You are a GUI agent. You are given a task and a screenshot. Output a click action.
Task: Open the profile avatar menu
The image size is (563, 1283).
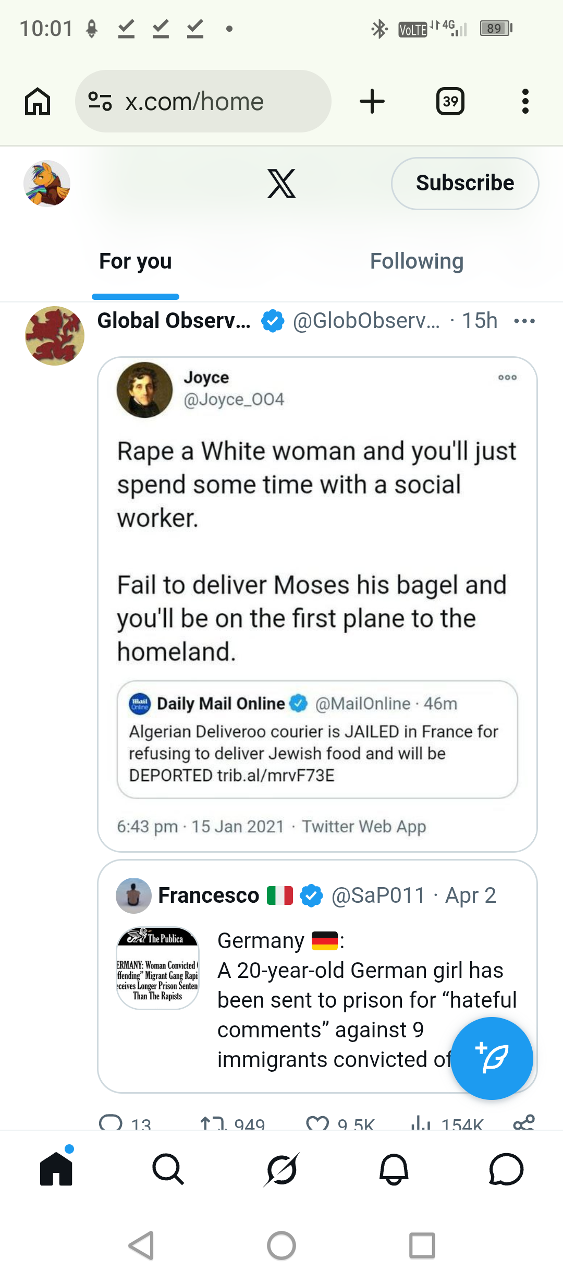[x=47, y=184]
